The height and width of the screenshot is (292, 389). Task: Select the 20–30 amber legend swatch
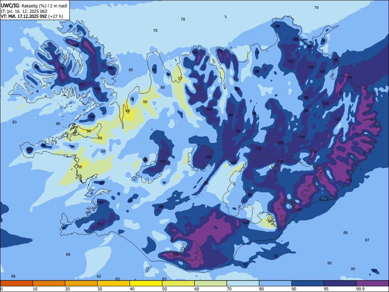click(x=81, y=283)
